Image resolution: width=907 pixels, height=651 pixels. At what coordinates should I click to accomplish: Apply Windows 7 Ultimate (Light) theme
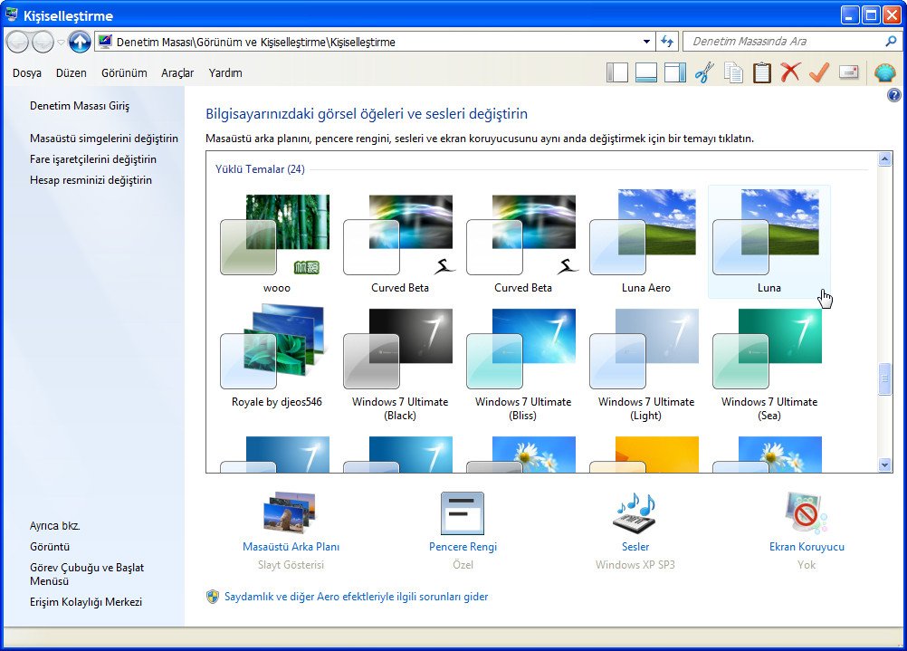pyautogui.click(x=645, y=363)
